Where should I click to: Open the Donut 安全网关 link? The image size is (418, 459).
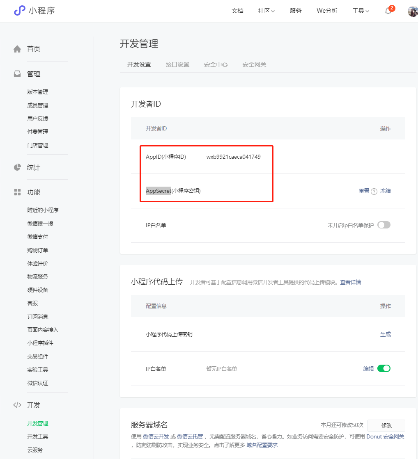pos(385,436)
